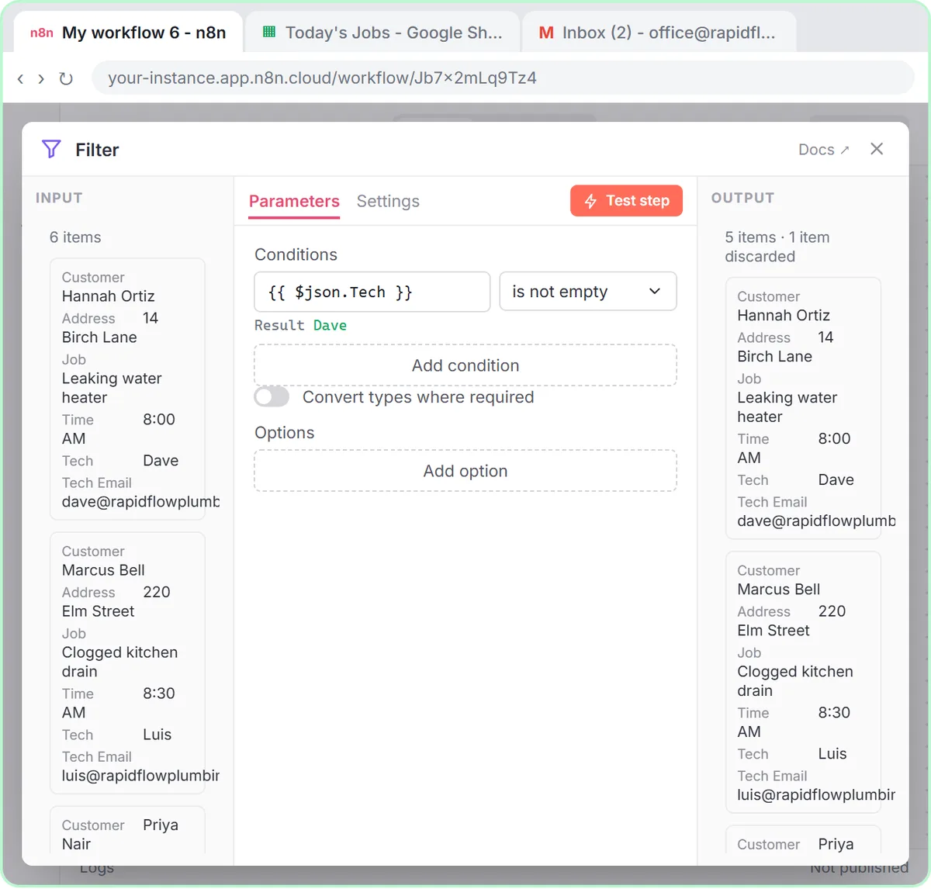This screenshot has width=931, height=889.
Task: Toggle Convert types where required switch
Action: coord(272,396)
